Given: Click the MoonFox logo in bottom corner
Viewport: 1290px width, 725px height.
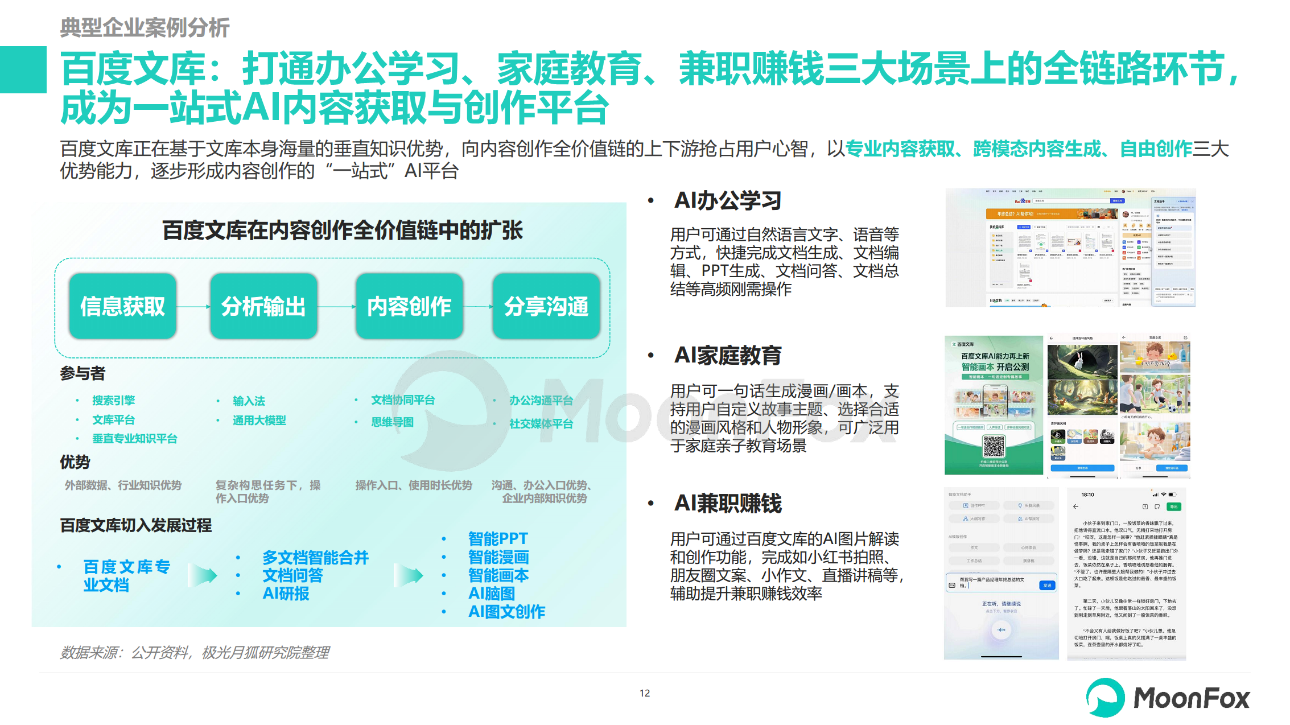Looking at the screenshot, I should coord(1168,697).
